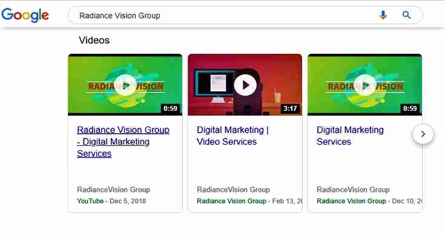The image size is (445, 233).
Task: Click the 0:59 badge on third video
Action: click(410, 108)
